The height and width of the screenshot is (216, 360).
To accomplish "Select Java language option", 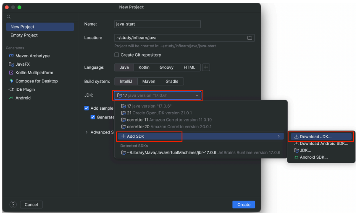I will 124,67.
